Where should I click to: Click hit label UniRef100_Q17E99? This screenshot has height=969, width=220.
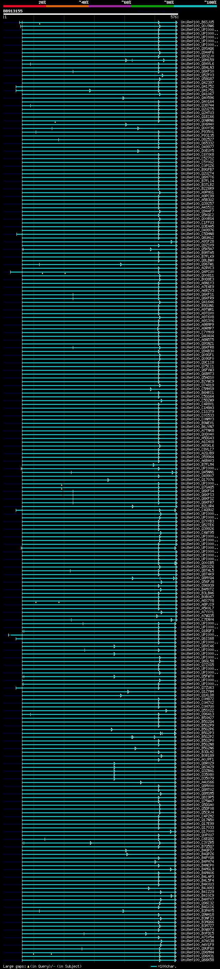[x=197, y=824]
